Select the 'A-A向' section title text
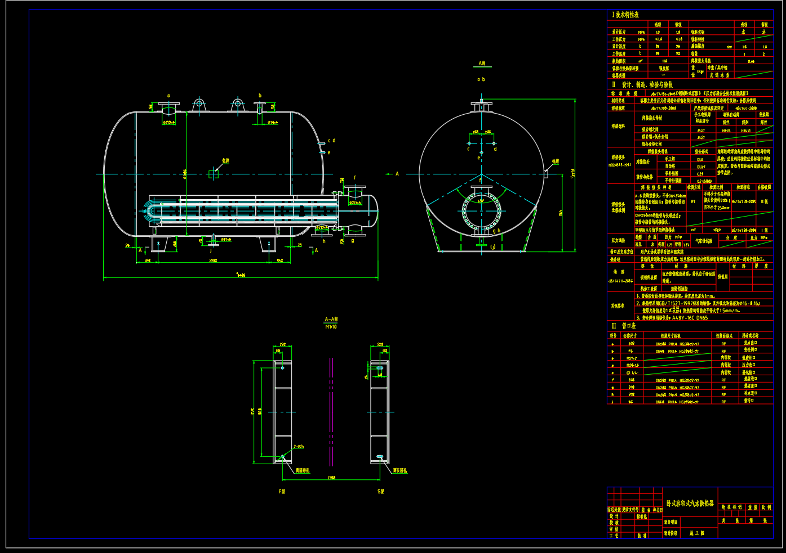Screen dimensions: 786x553 tap(331, 320)
